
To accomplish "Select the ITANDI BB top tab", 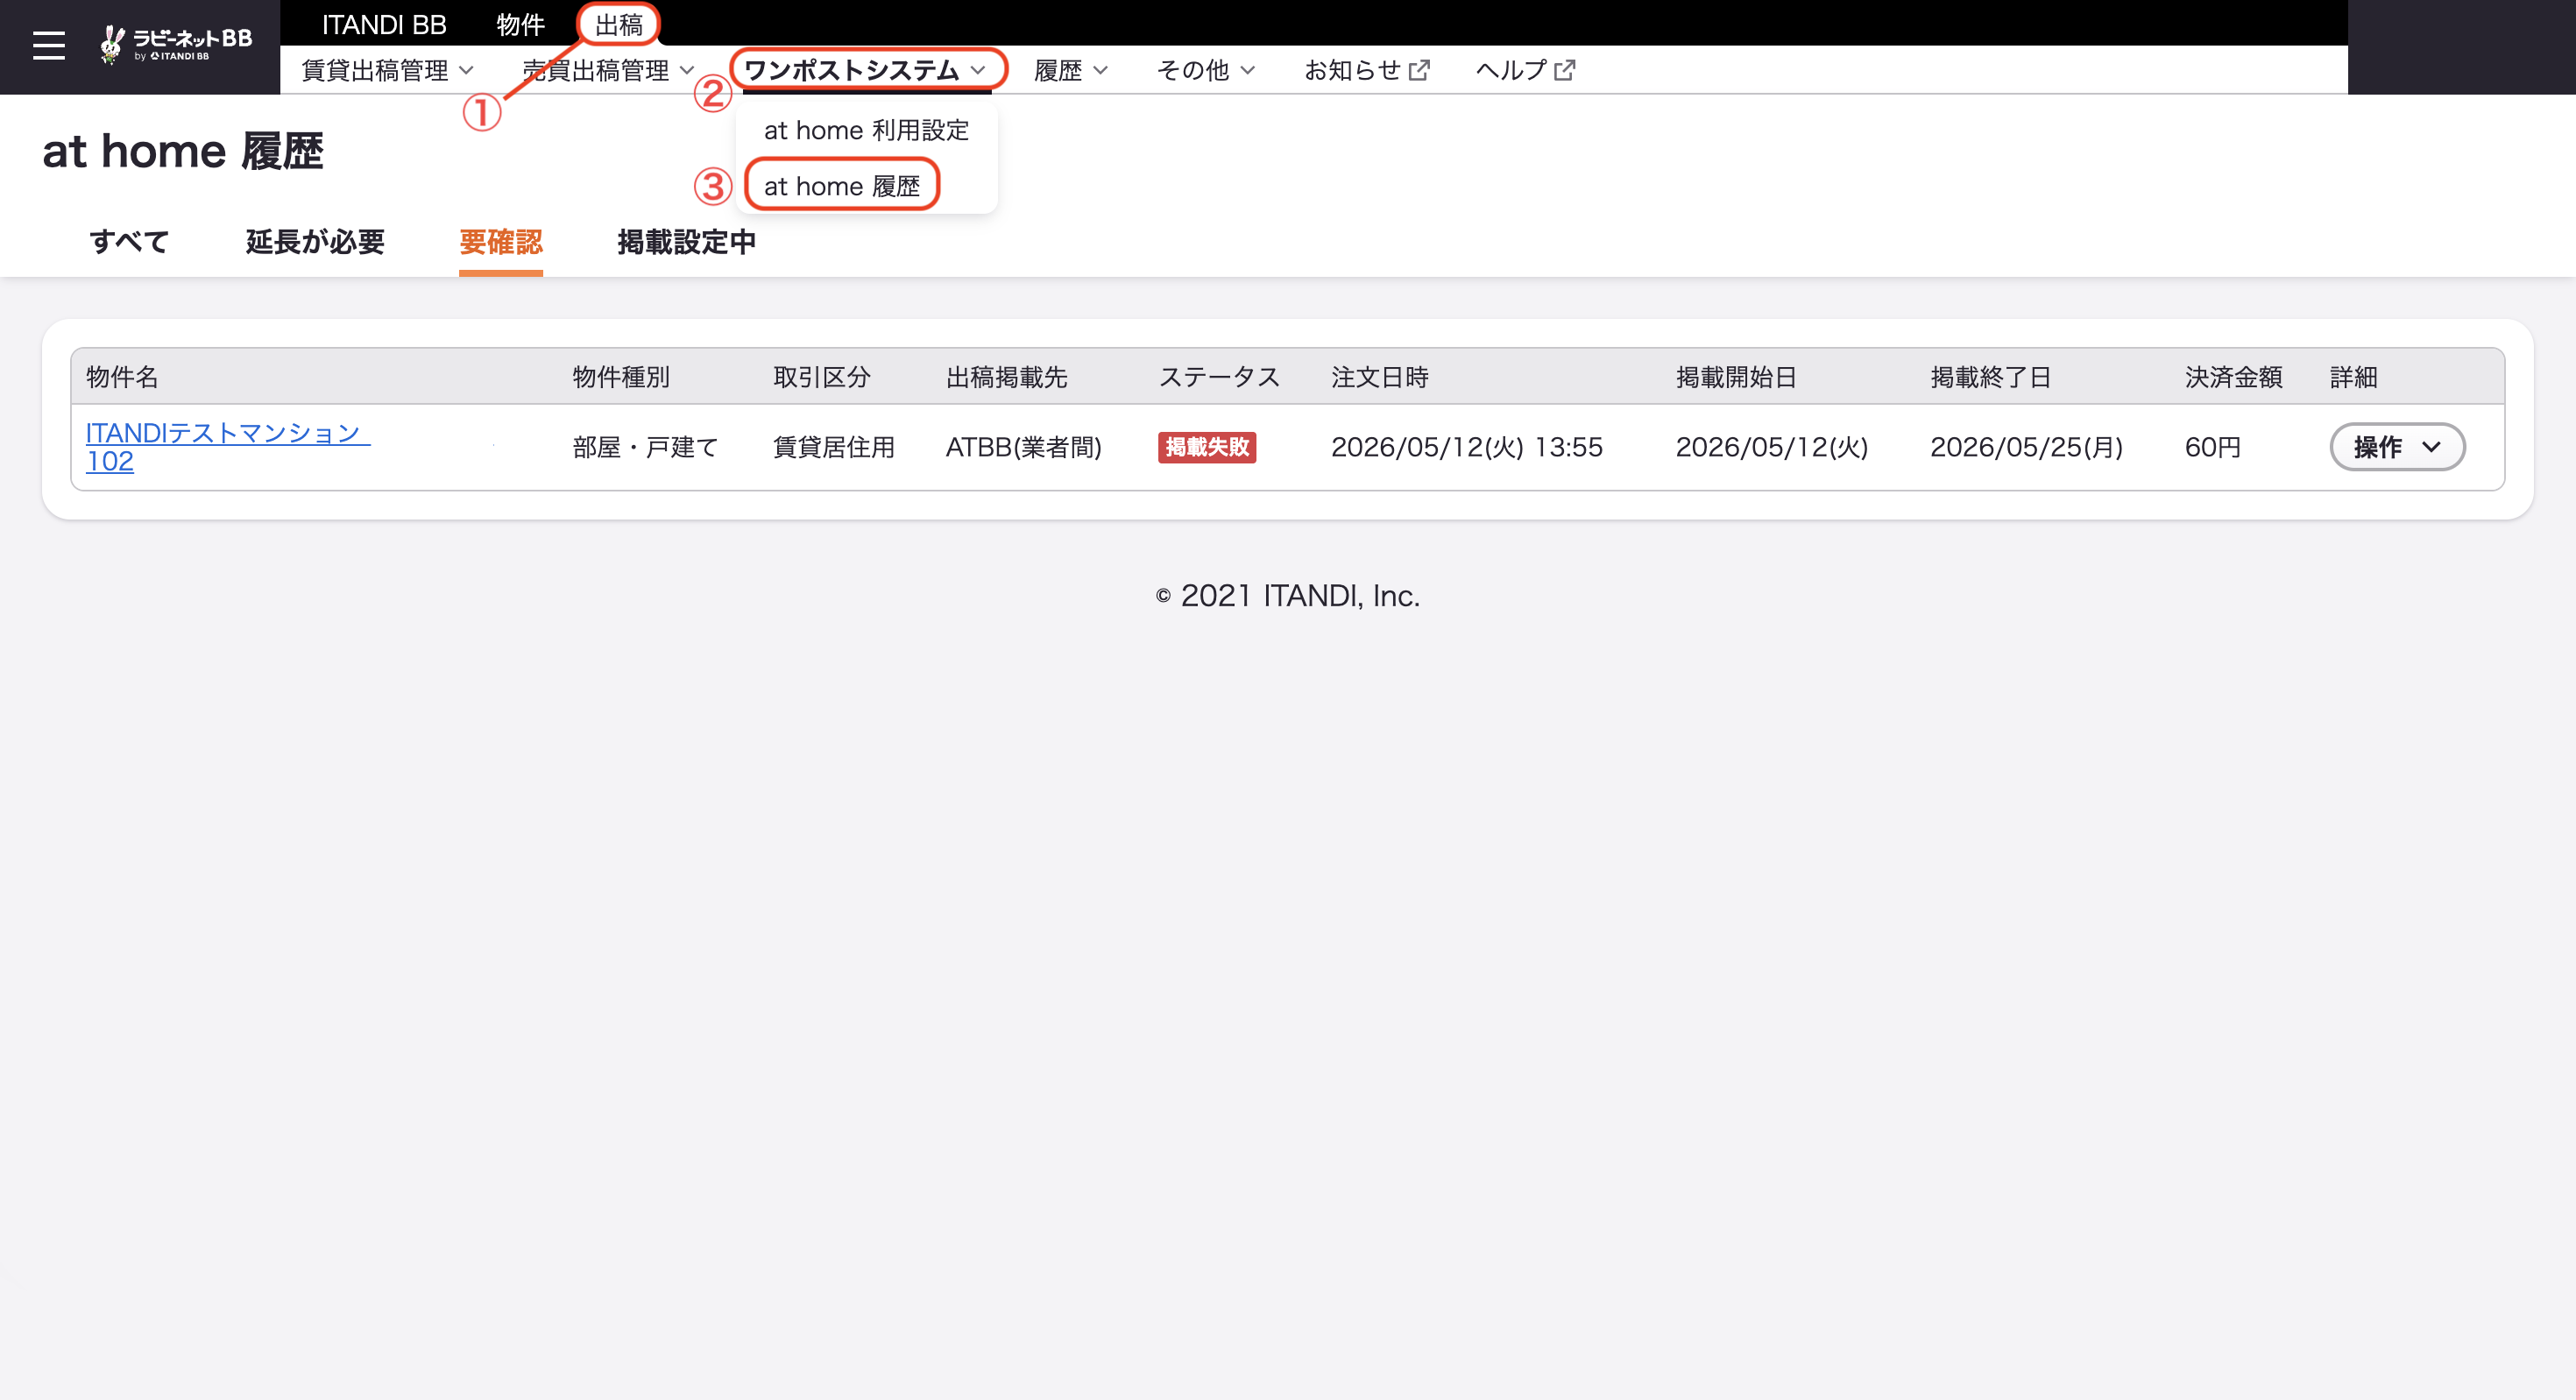I will [x=384, y=24].
